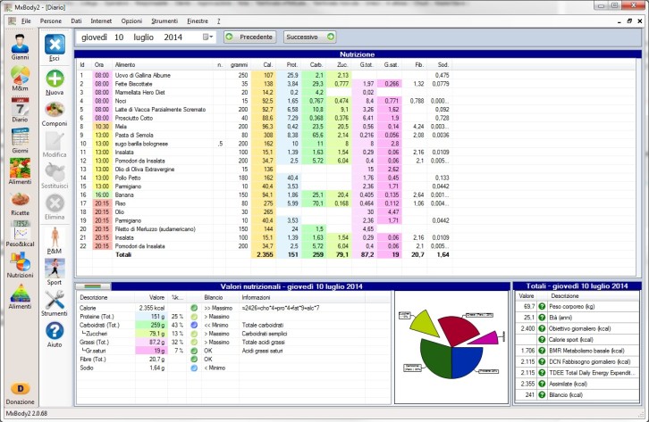Open Aiuto help from the sidebar

[55, 335]
